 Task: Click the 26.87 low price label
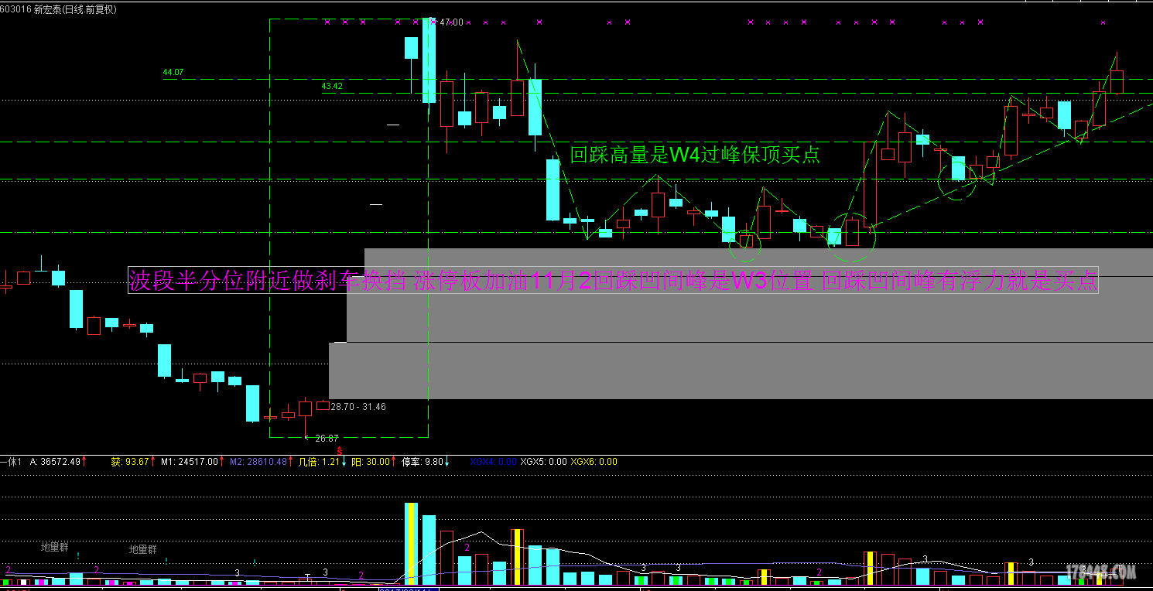click(327, 438)
